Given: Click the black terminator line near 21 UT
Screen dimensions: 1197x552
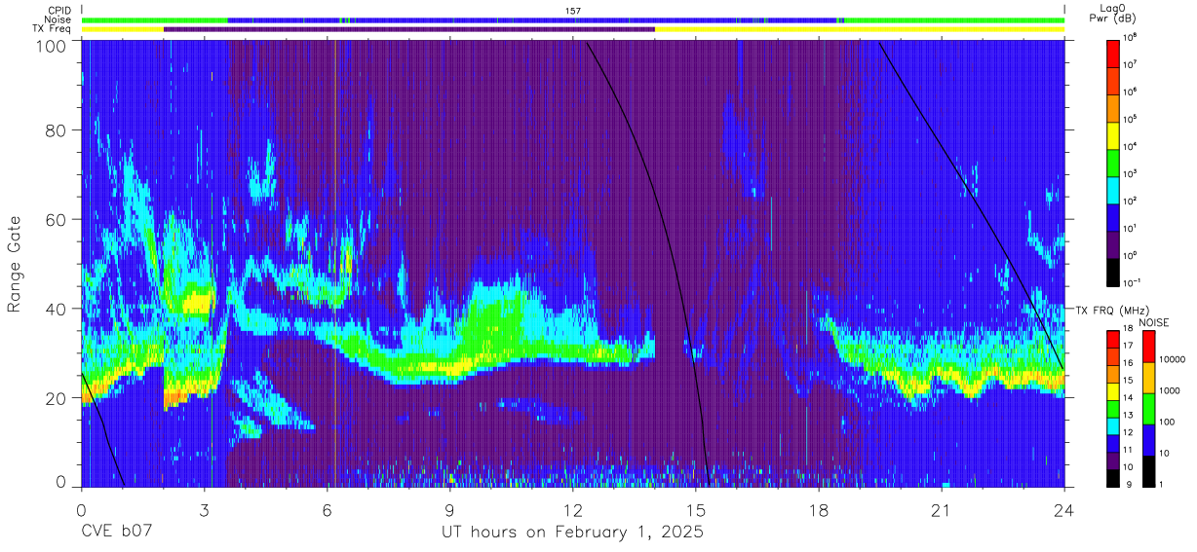Looking at the screenshot, I should [970, 200].
